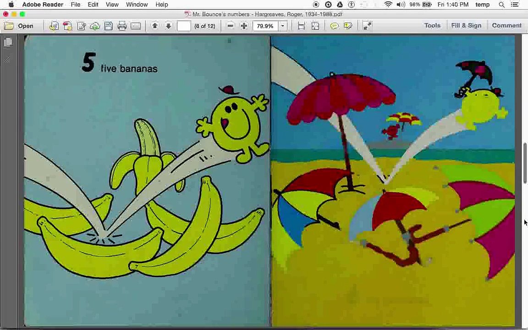The width and height of the screenshot is (528, 330).
Task: Click the Wi-Fi status icon
Action: 388,5
